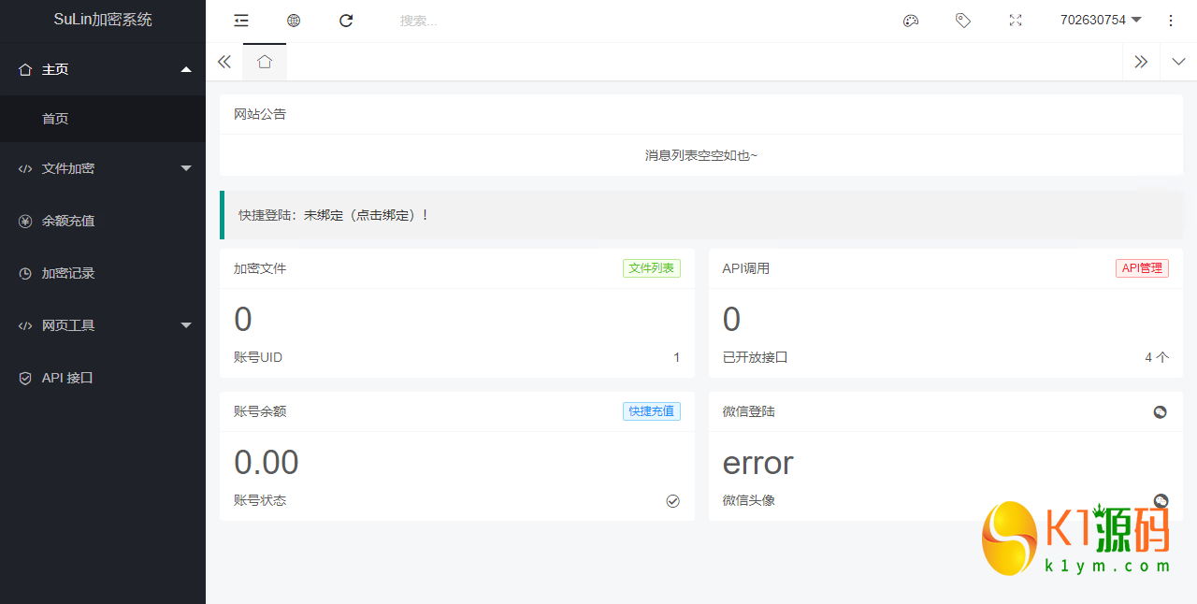The image size is (1197, 604).
Task: Open the theme palette icon in the header
Action: (x=910, y=21)
